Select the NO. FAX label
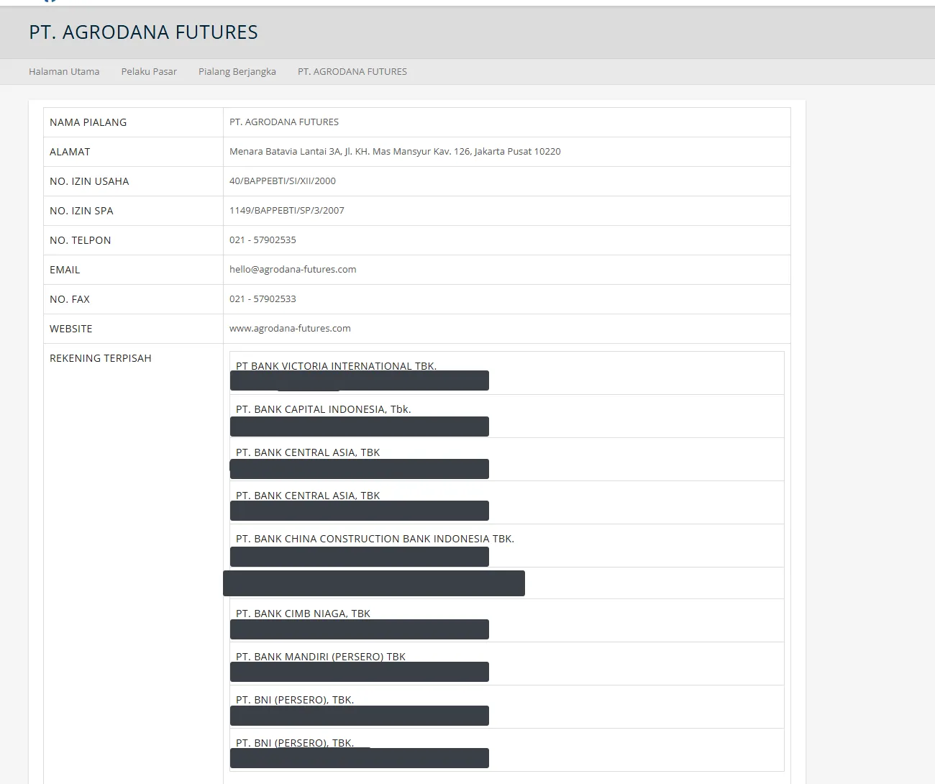This screenshot has width=935, height=784. 70,299
